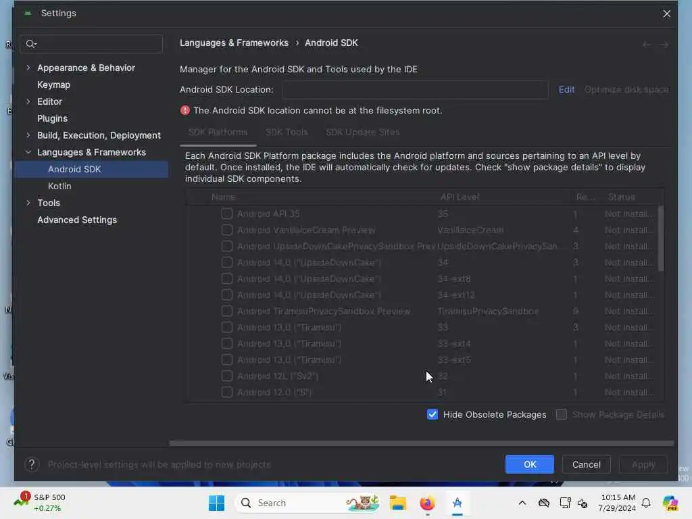Viewport: 692px width, 519px height.
Task: Switch to SDK Tools tab
Action: click(287, 132)
